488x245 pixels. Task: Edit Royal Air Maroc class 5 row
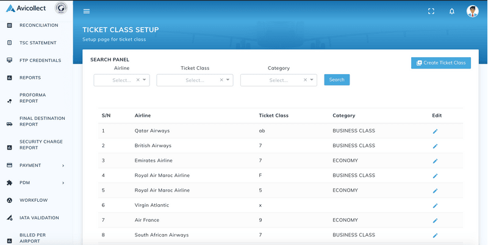click(x=435, y=191)
